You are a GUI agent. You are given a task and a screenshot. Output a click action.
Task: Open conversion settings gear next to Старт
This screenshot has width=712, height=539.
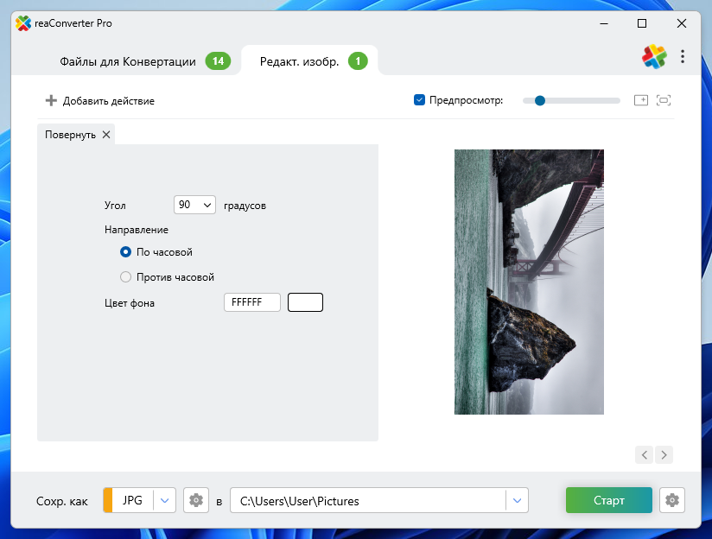click(672, 500)
